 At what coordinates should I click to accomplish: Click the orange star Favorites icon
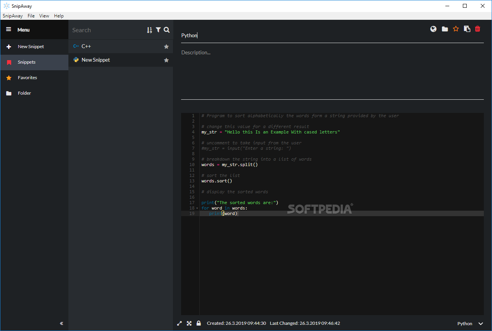tap(9, 78)
